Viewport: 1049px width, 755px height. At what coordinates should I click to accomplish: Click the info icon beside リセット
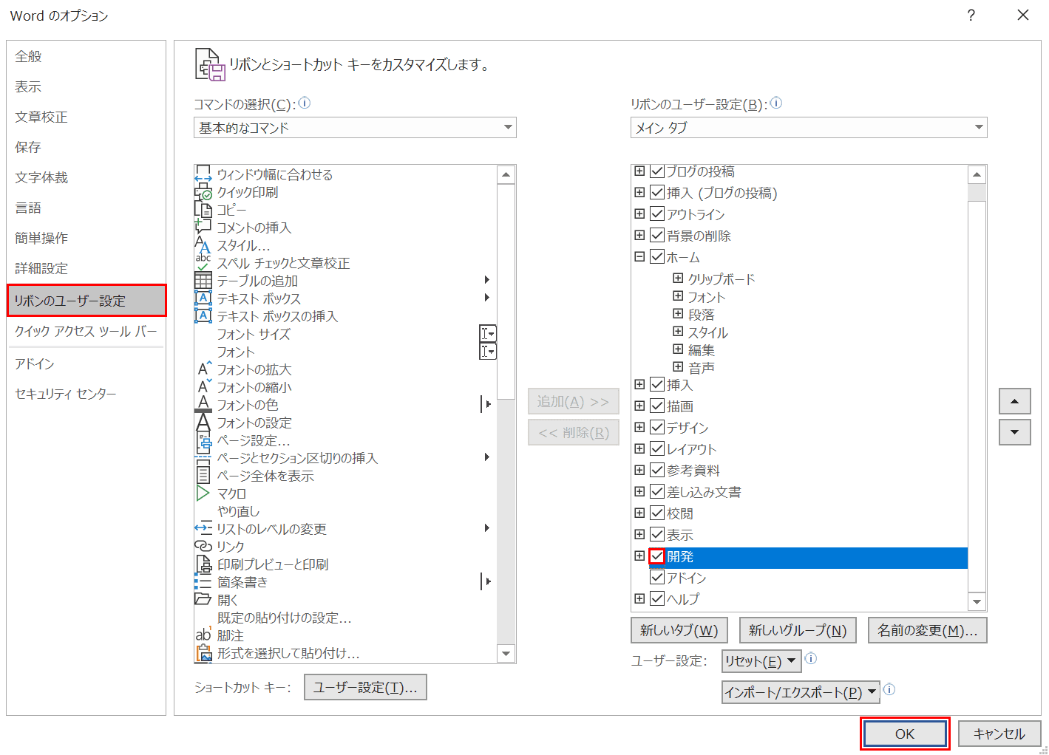(x=811, y=658)
